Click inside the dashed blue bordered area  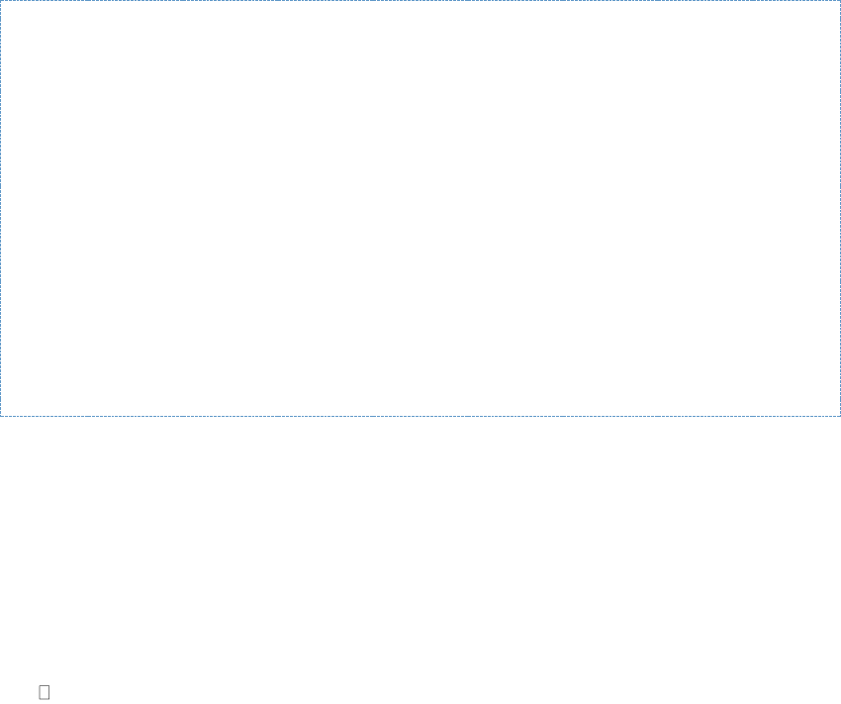(420, 208)
